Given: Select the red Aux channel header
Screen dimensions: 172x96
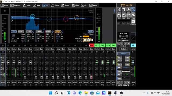Looking at the screenshot, I should point(91,45).
